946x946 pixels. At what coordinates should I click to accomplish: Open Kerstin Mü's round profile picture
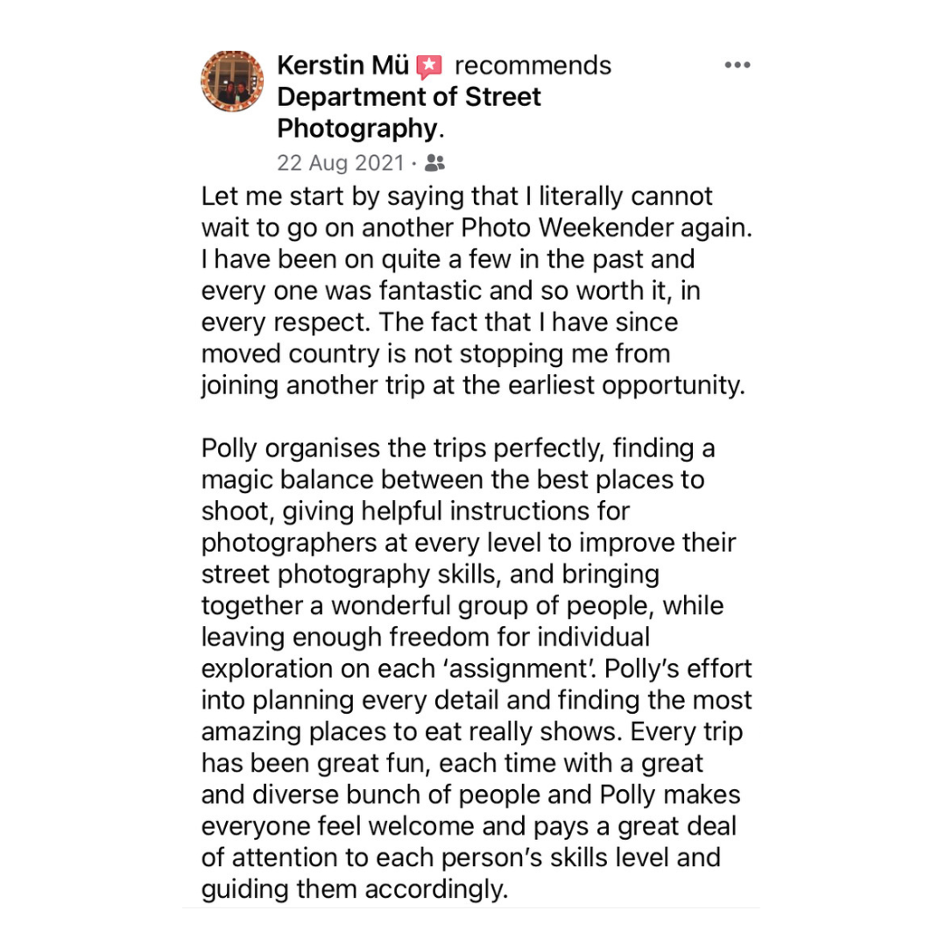[233, 81]
